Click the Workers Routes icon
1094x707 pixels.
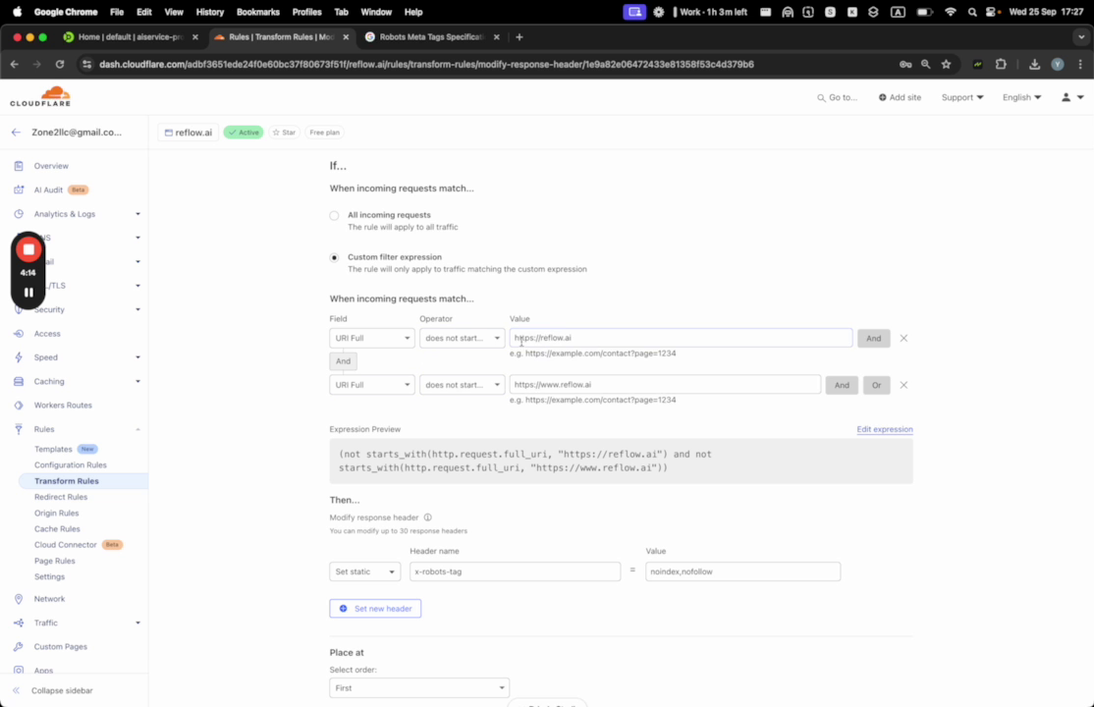19,406
